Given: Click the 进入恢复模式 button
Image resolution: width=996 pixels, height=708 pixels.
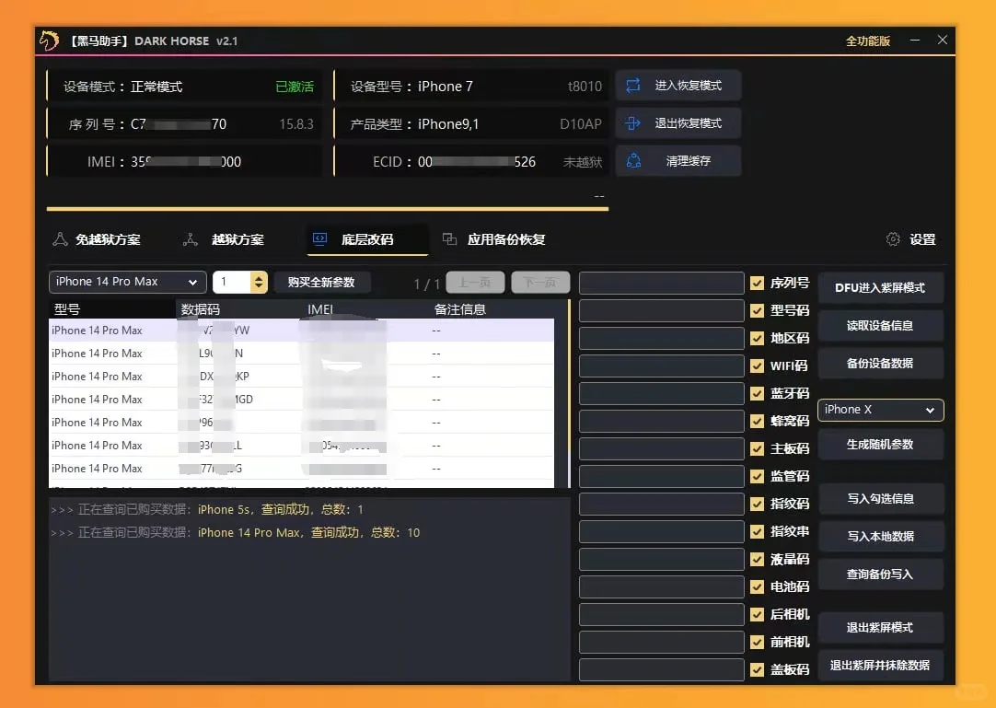Looking at the screenshot, I should tap(678, 86).
